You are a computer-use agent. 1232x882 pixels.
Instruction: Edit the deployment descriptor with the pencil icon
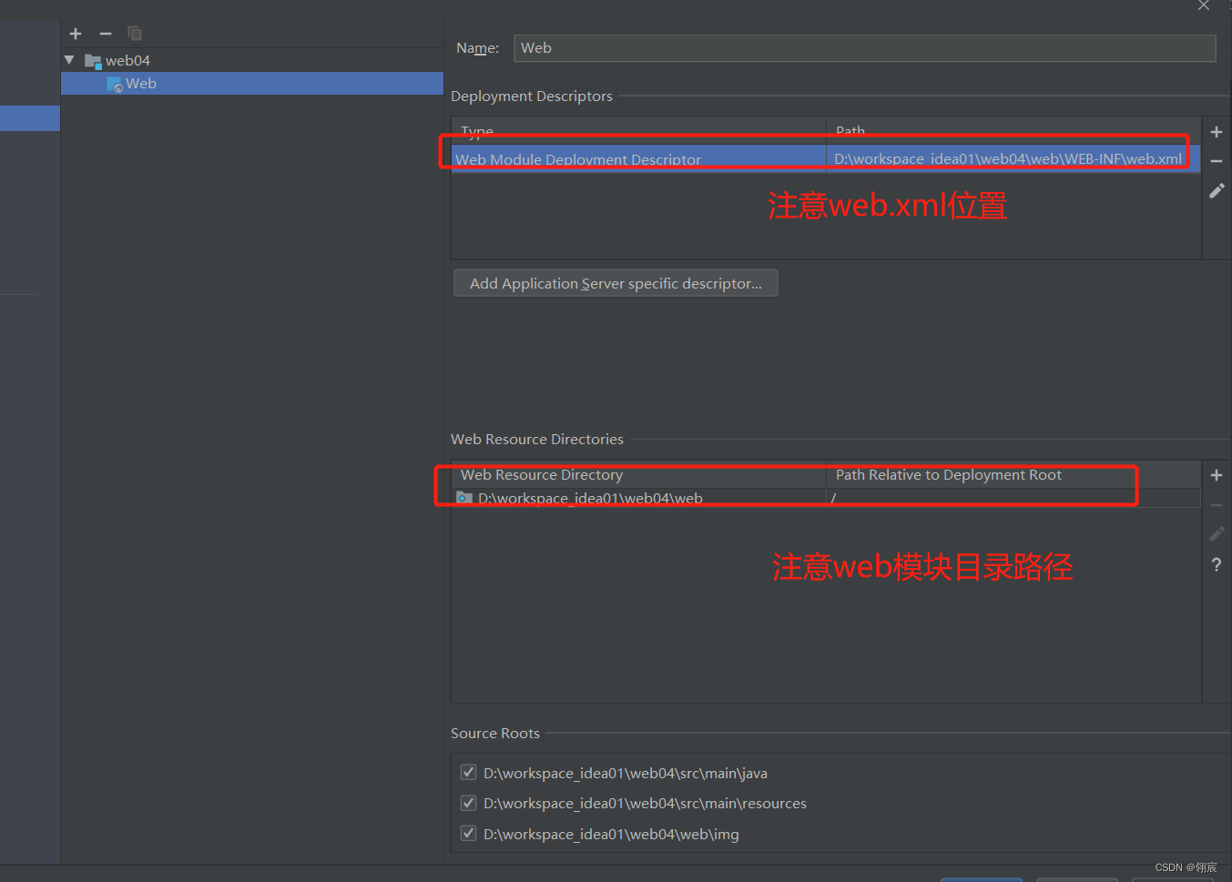1217,191
